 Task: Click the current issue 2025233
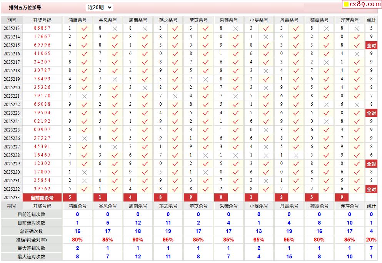[x=12, y=198]
